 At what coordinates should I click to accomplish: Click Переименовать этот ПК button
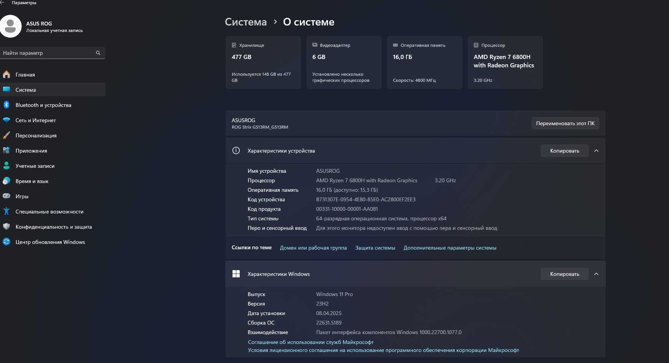(565, 123)
